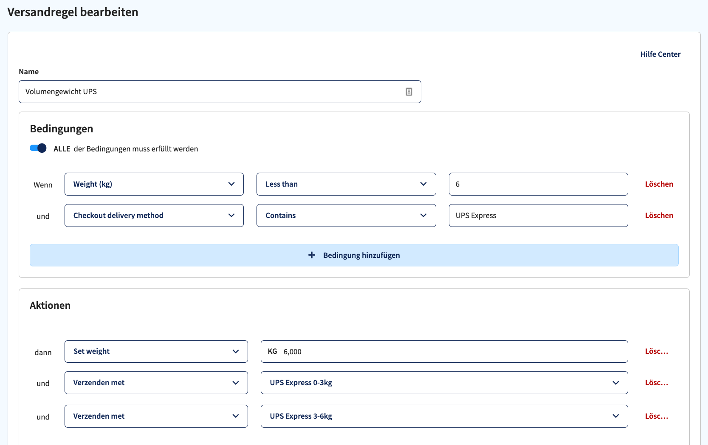Delete the UPS Express 3-6kg action row
Image resolution: width=708 pixels, height=445 pixels.
[x=657, y=416]
